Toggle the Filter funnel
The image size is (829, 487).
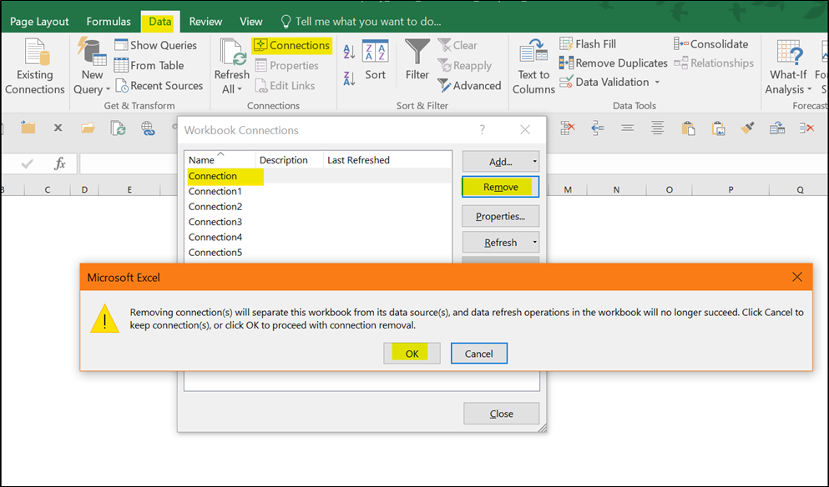click(x=417, y=59)
